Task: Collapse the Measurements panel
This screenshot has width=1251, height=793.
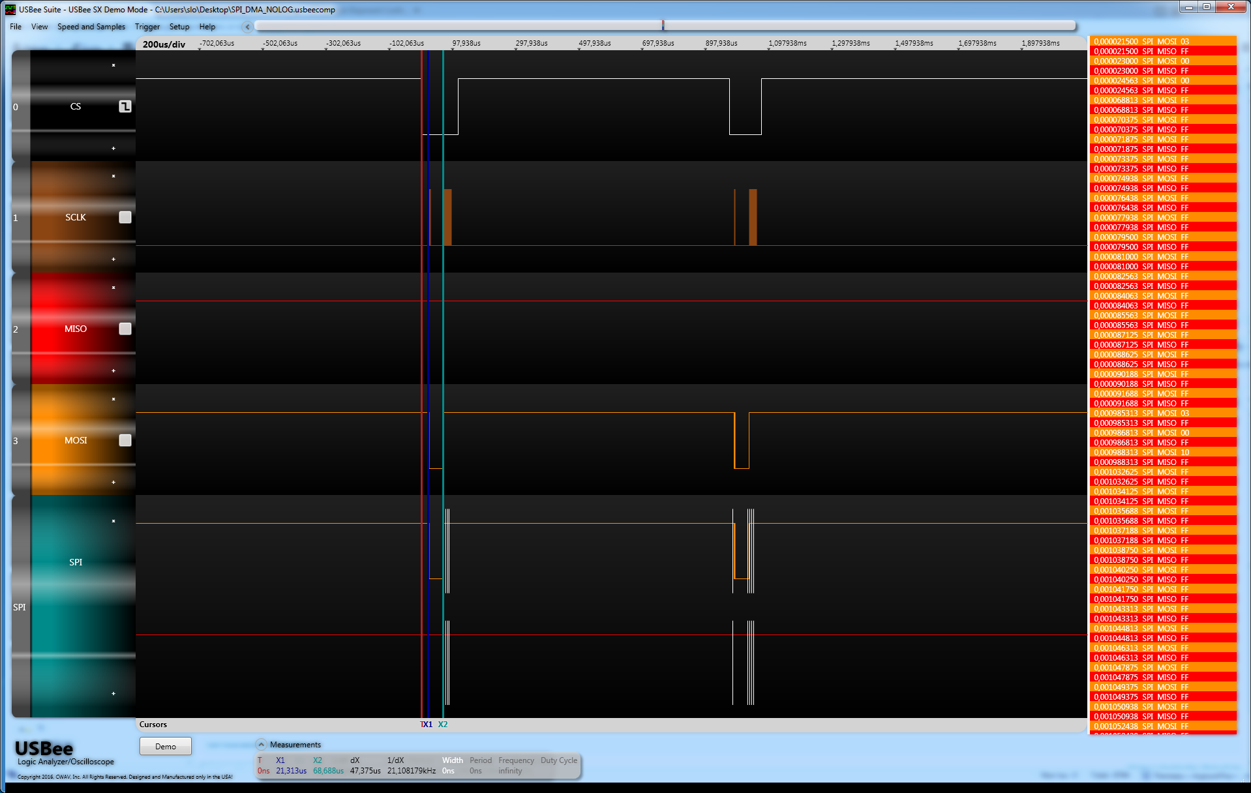Action: coord(262,744)
